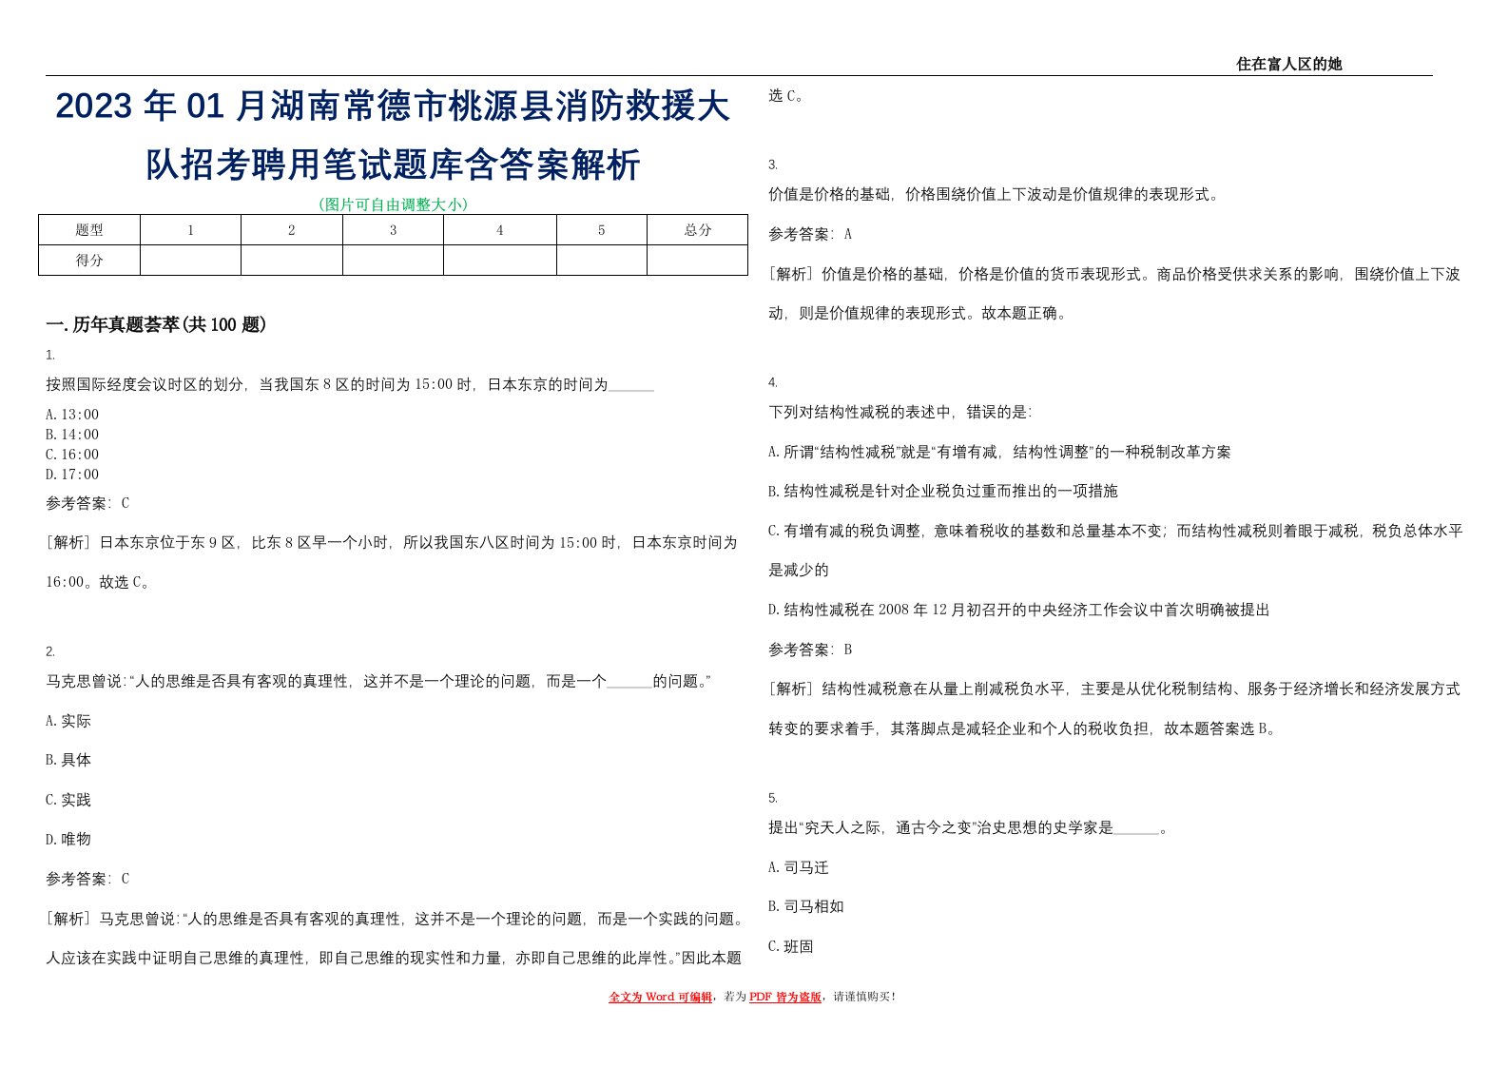The height and width of the screenshot is (1067, 1509).
Task: Click the explanation starting '[解析] 日本东京位于东 9 区'
Action: point(392,562)
